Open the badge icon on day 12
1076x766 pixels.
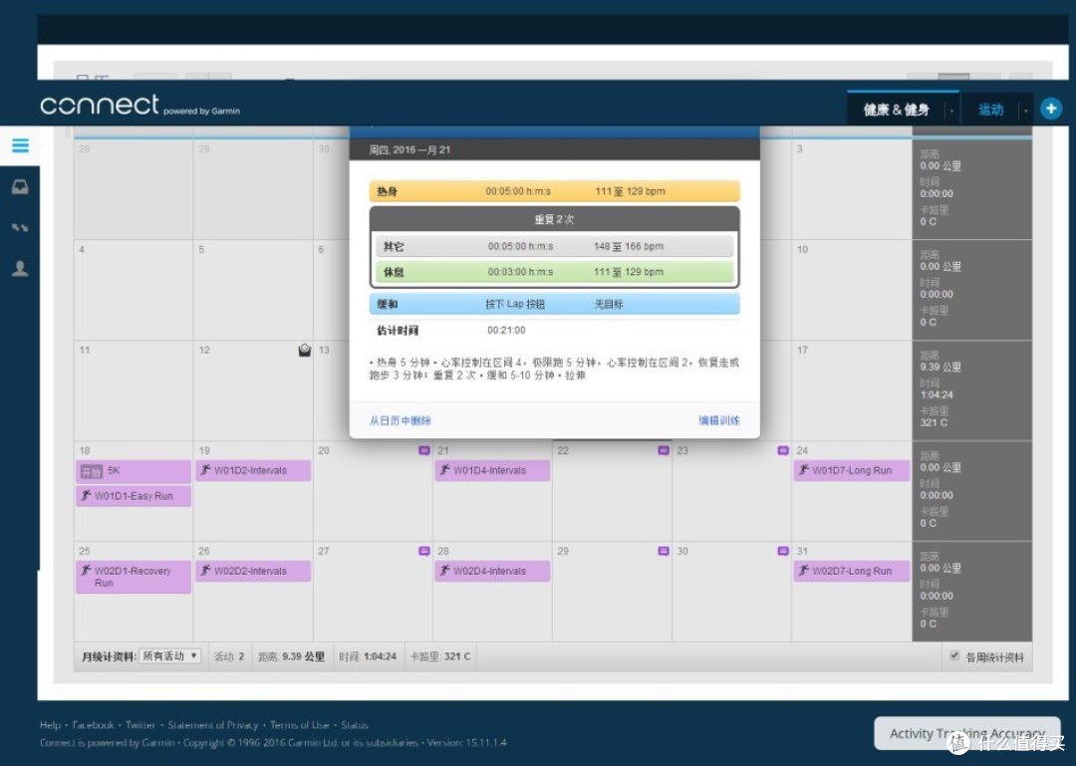(305, 350)
